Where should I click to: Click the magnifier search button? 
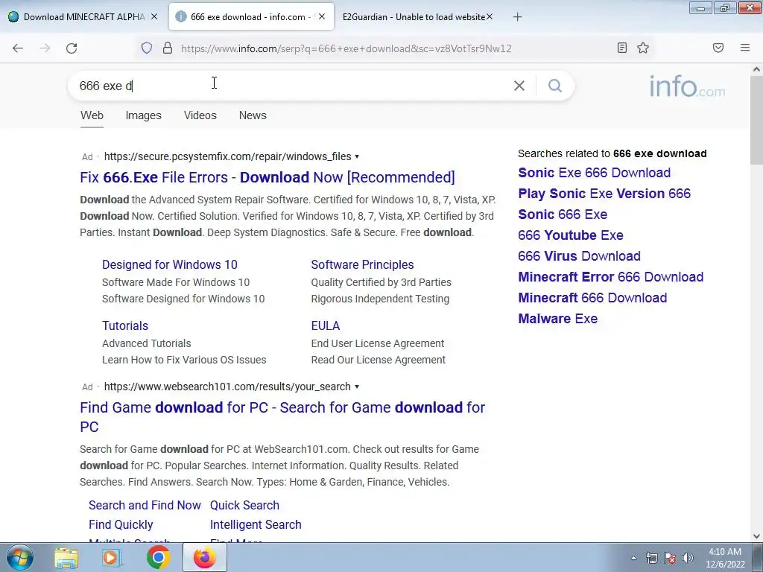click(x=555, y=86)
